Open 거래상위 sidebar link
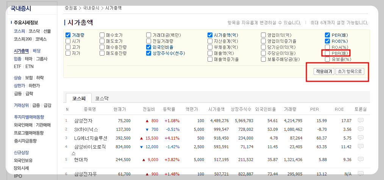This screenshot has height=180, width=384. click(x=21, y=106)
